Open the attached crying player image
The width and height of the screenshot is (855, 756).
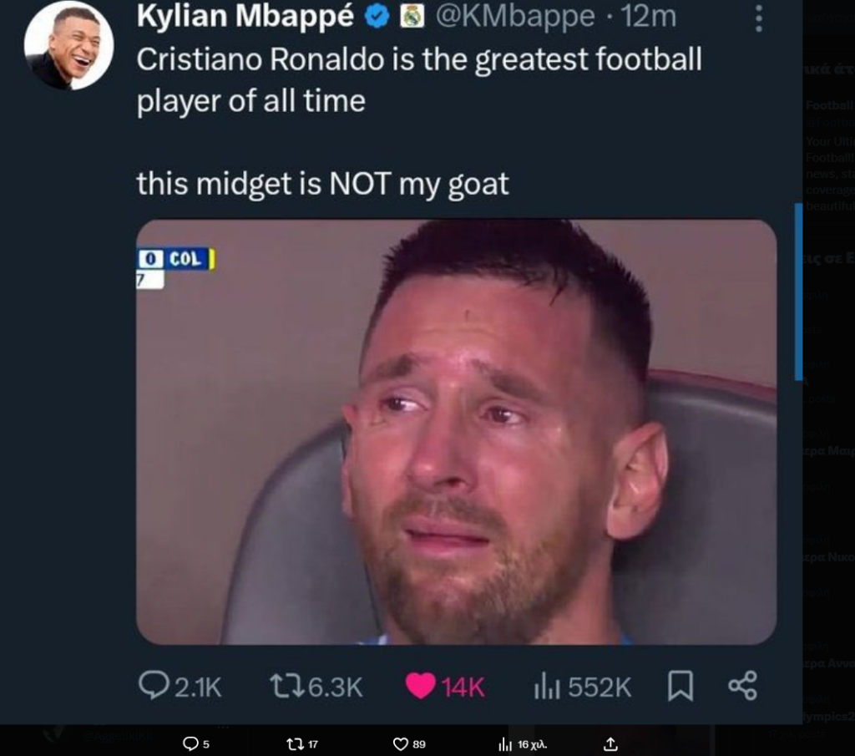point(457,432)
